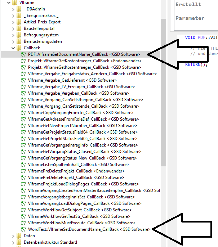The width and height of the screenshot is (218, 247).
Task: Select Projekt::VIframeGetKostentraeger_CallBack <Endanwender> entry
Action: pos(85,61)
